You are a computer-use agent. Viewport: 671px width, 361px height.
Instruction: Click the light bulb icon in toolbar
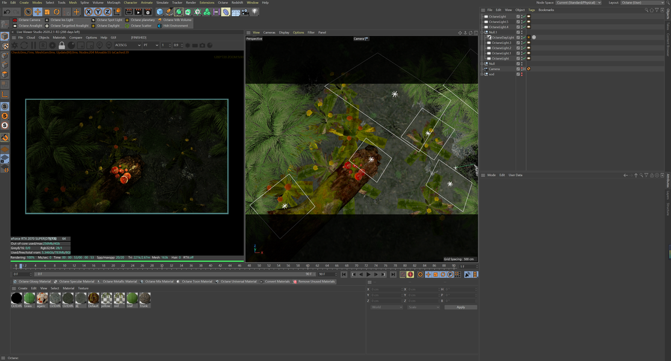click(255, 12)
